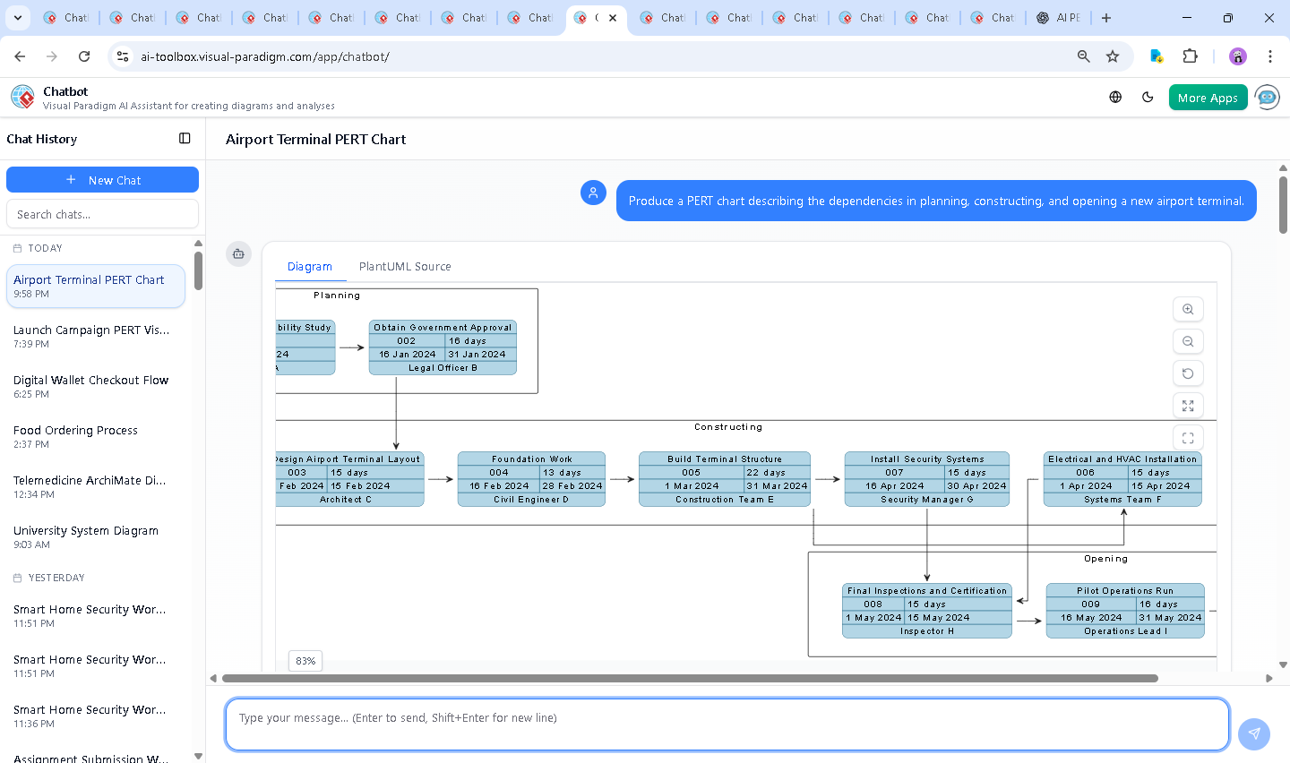Change language with the globe icon

pos(1115,97)
